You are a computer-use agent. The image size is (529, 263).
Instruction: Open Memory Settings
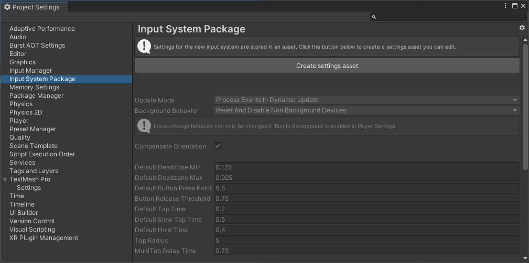point(34,87)
